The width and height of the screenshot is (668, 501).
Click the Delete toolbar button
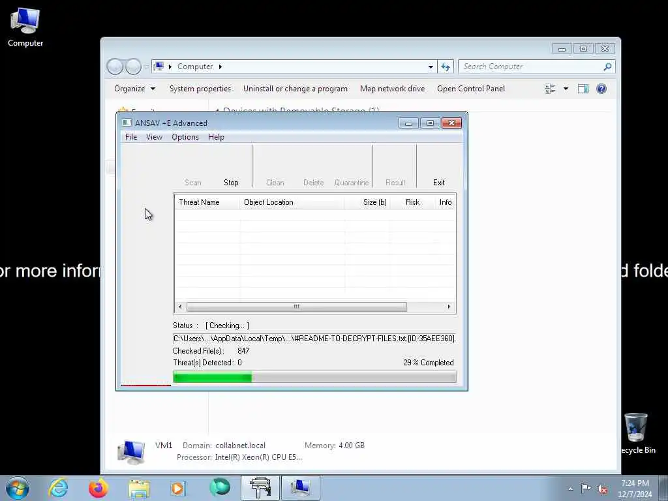click(314, 183)
